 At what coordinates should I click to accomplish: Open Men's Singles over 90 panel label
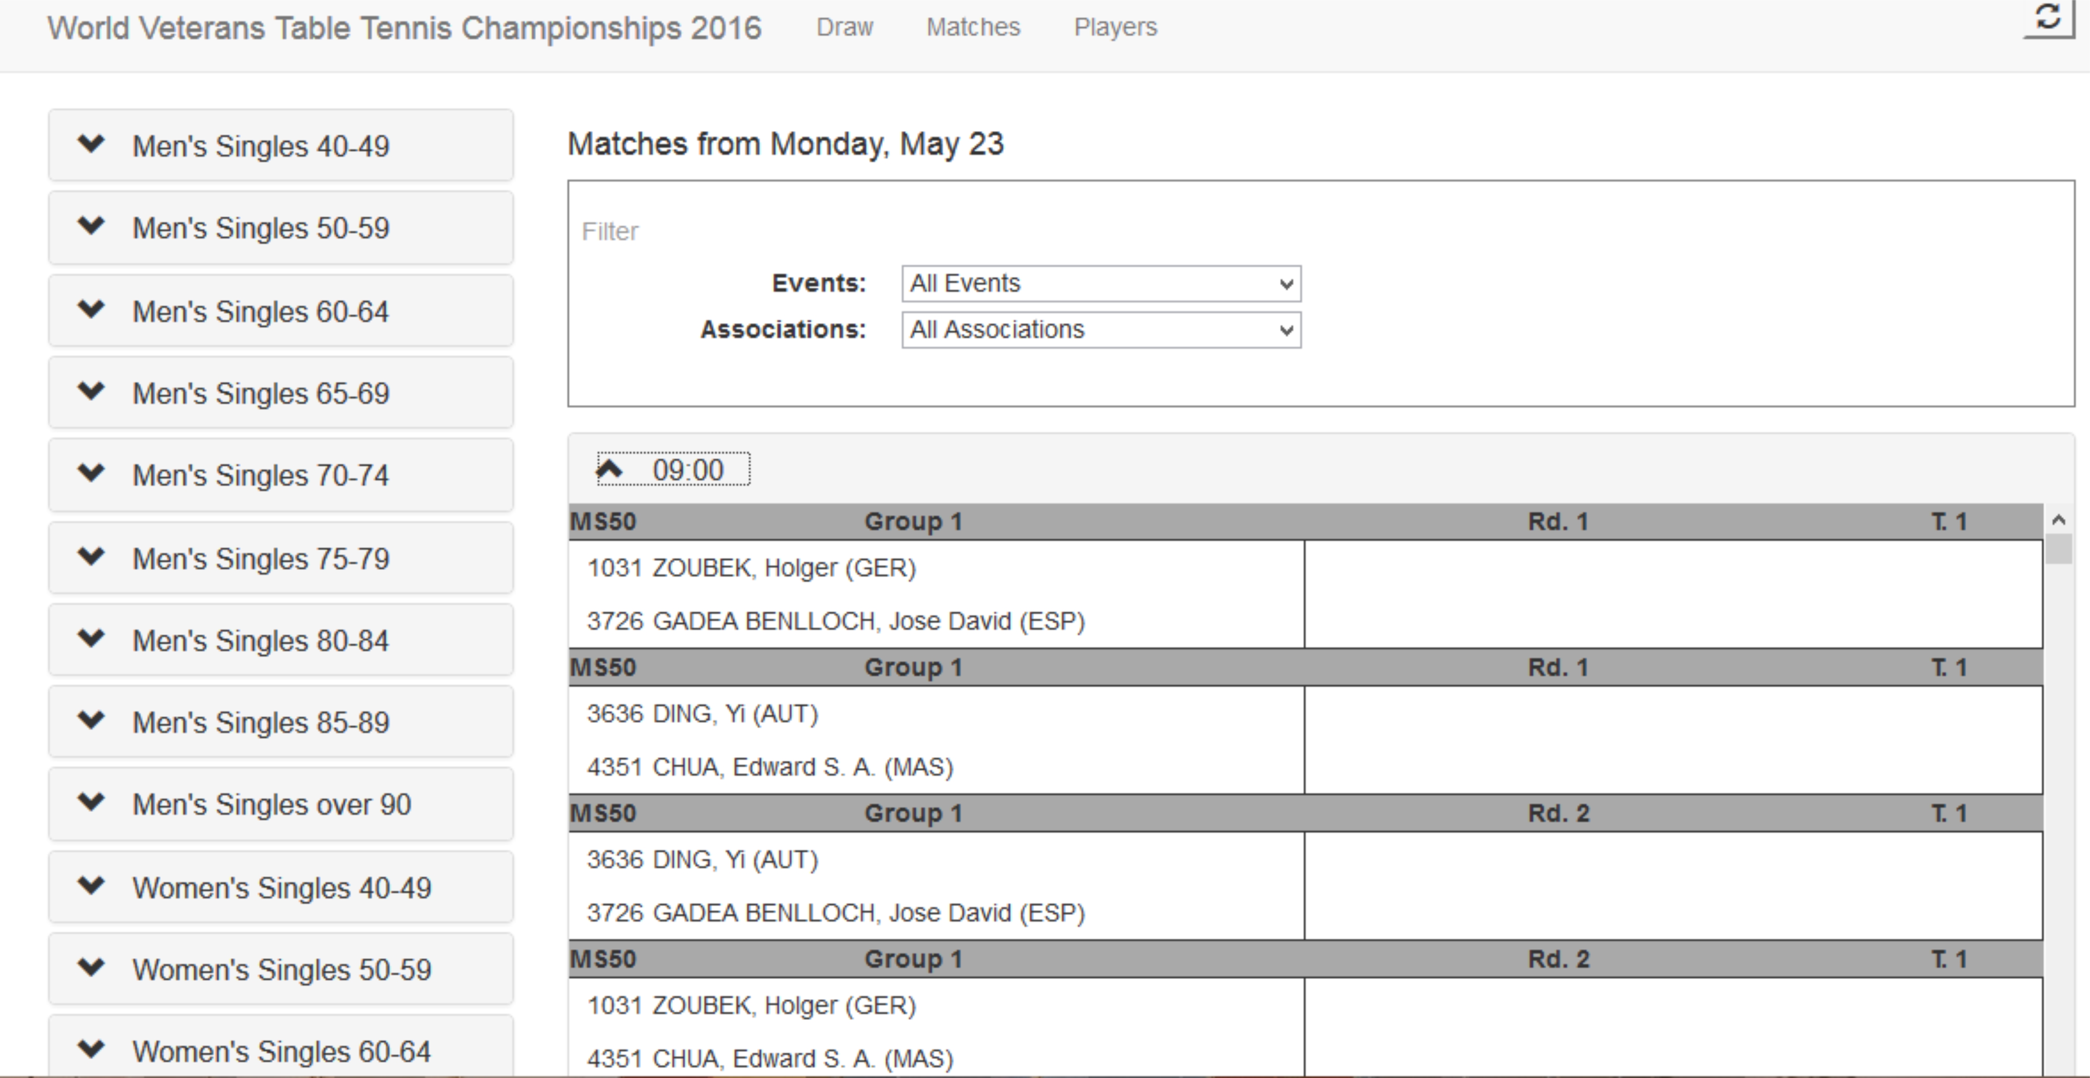(272, 805)
